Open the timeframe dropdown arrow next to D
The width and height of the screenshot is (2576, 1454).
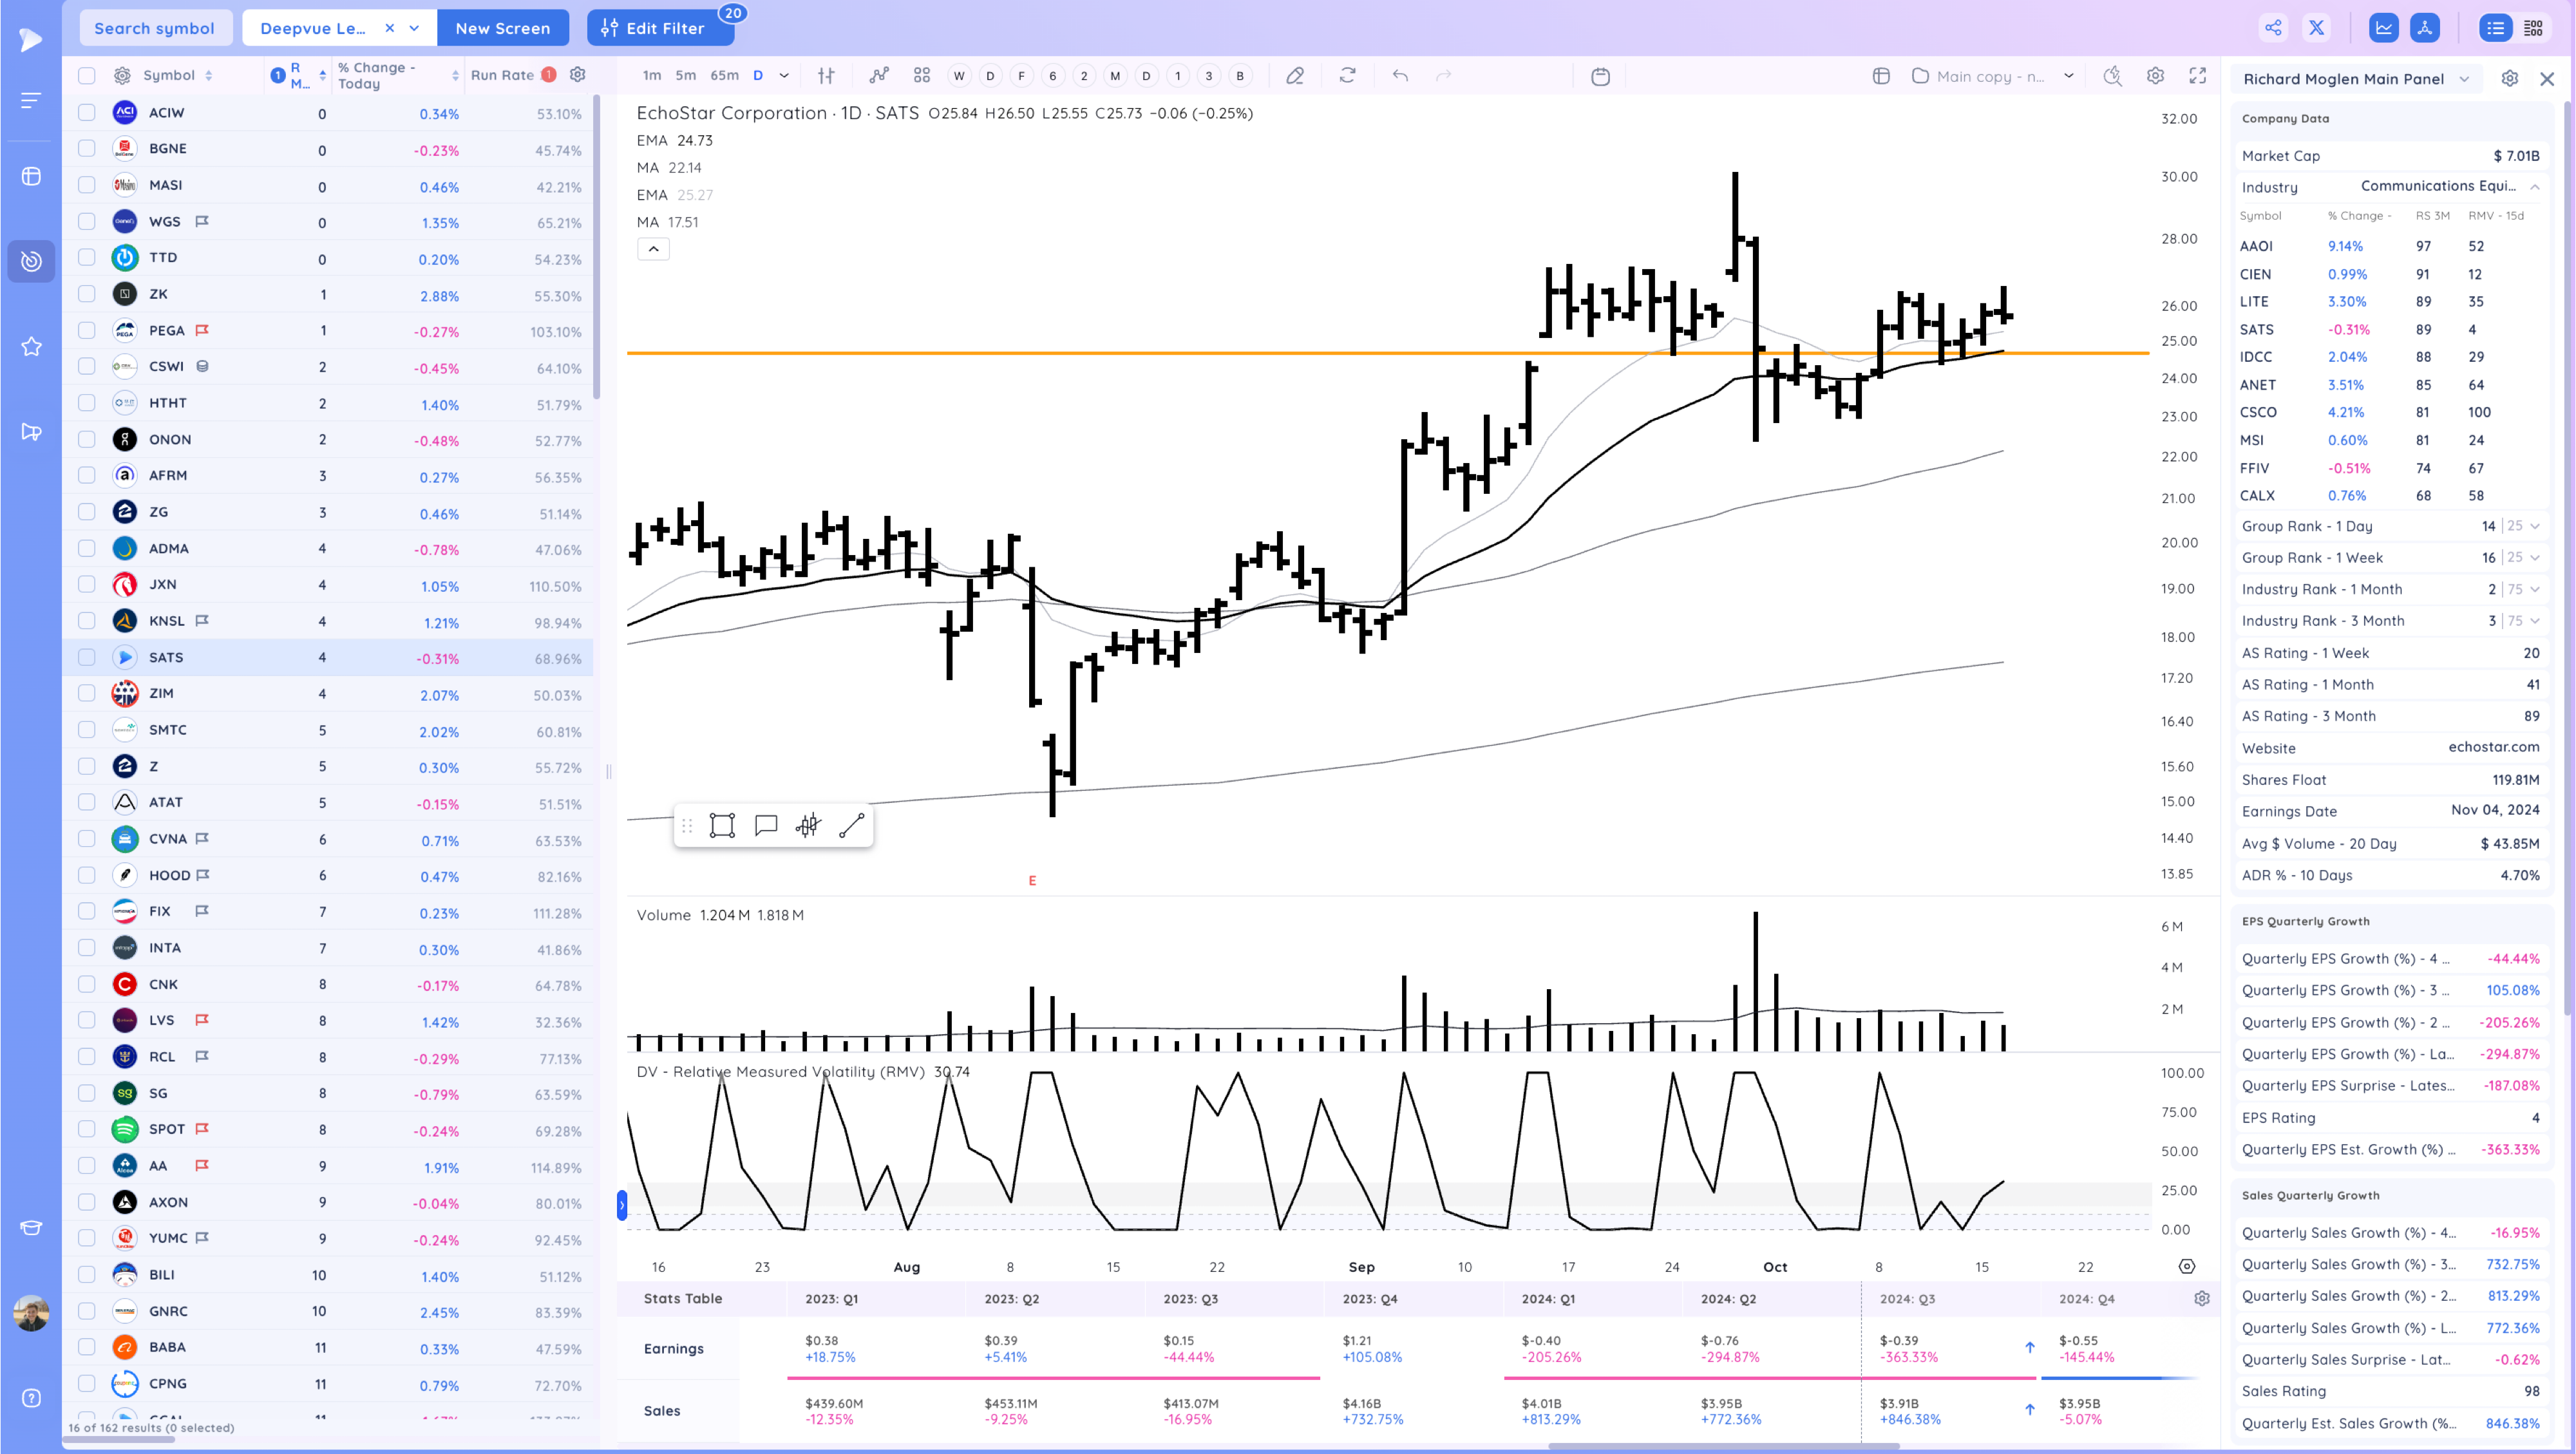tap(784, 76)
